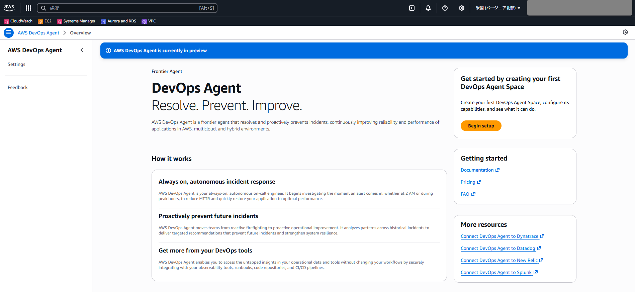635x292 pixels.
Task: Toggle the hamburger navigation menu button
Action: [9, 32]
